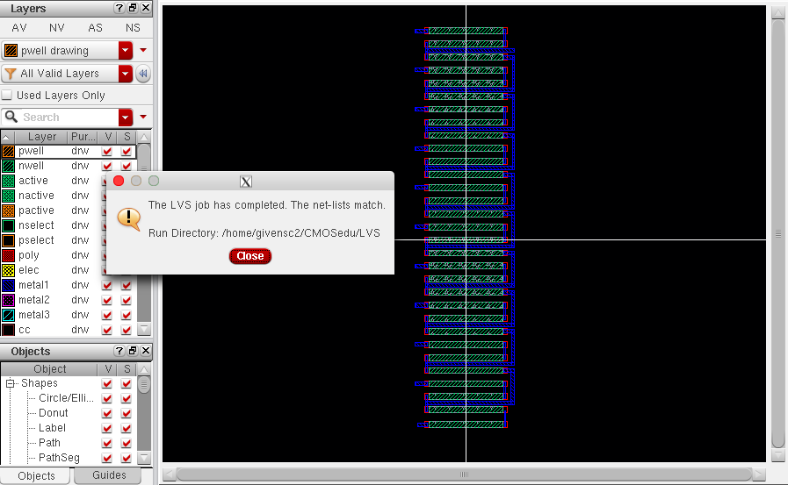Toggle visibility checkbox for Shapes objects

tap(106, 383)
